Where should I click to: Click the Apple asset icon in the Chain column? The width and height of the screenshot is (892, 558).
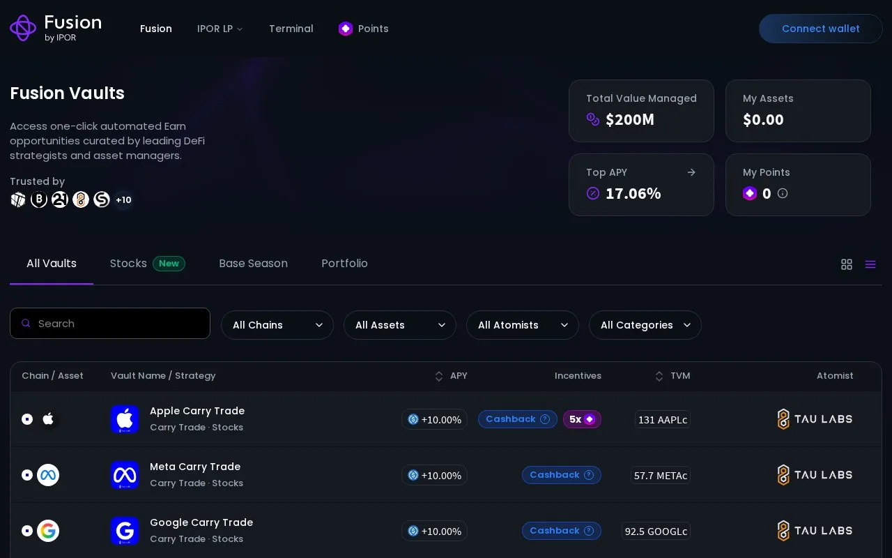tap(48, 419)
